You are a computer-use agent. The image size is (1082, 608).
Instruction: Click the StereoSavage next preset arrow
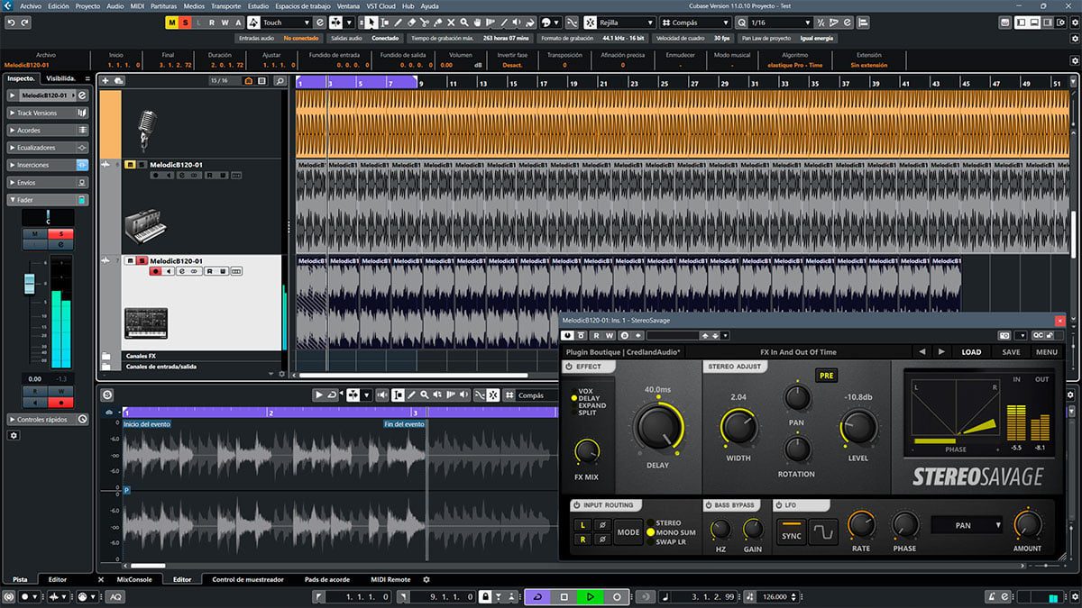click(941, 352)
